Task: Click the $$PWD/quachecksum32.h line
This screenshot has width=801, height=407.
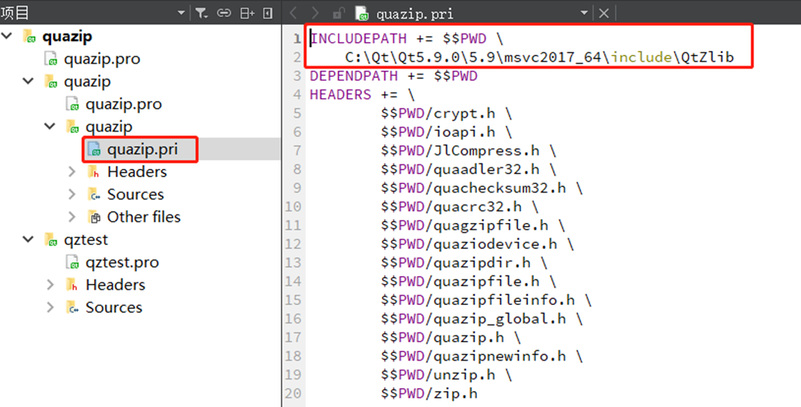Action: [482, 188]
